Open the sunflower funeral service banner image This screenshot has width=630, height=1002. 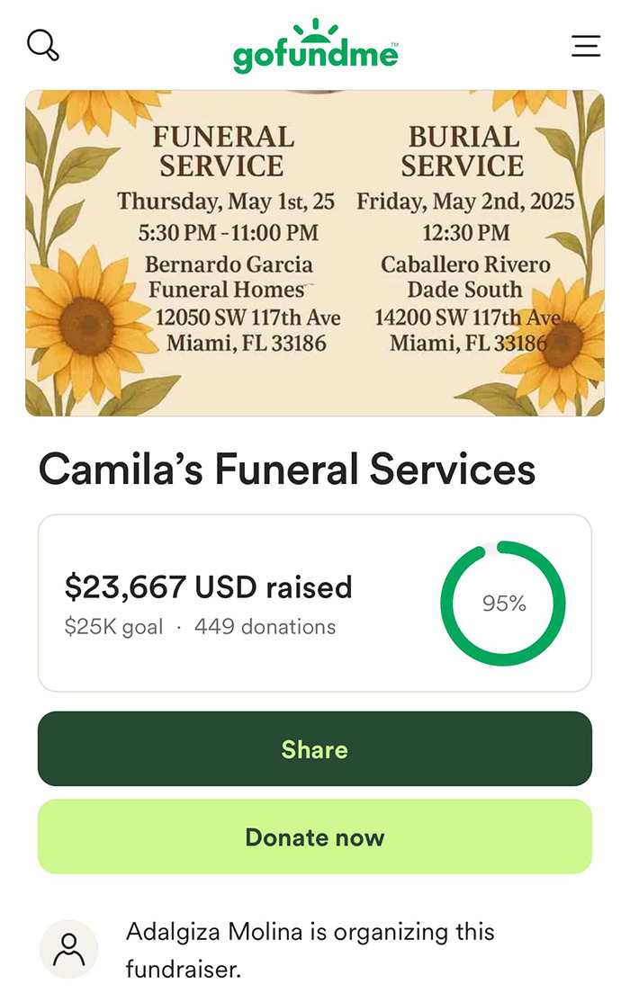coord(315,250)
